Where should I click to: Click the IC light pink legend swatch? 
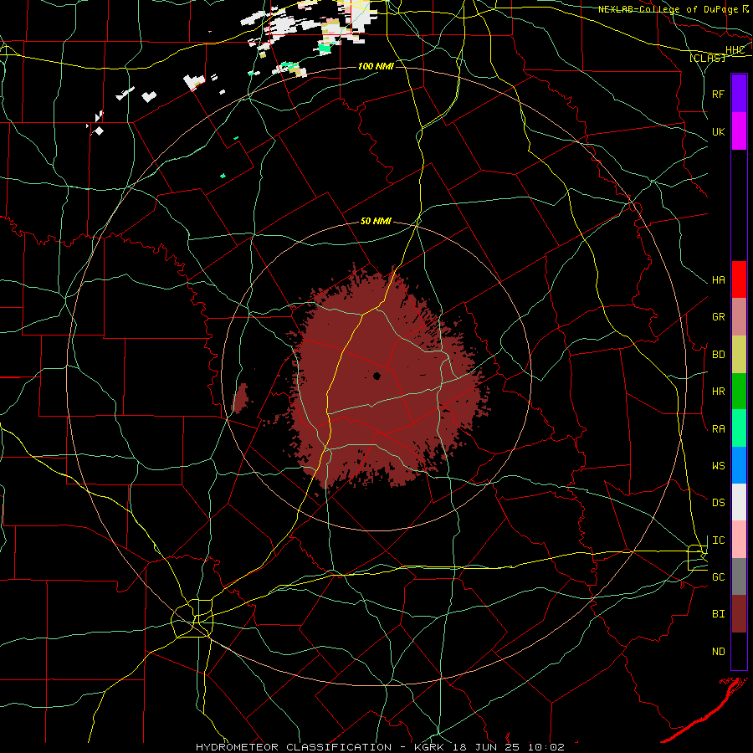[739, 540]
